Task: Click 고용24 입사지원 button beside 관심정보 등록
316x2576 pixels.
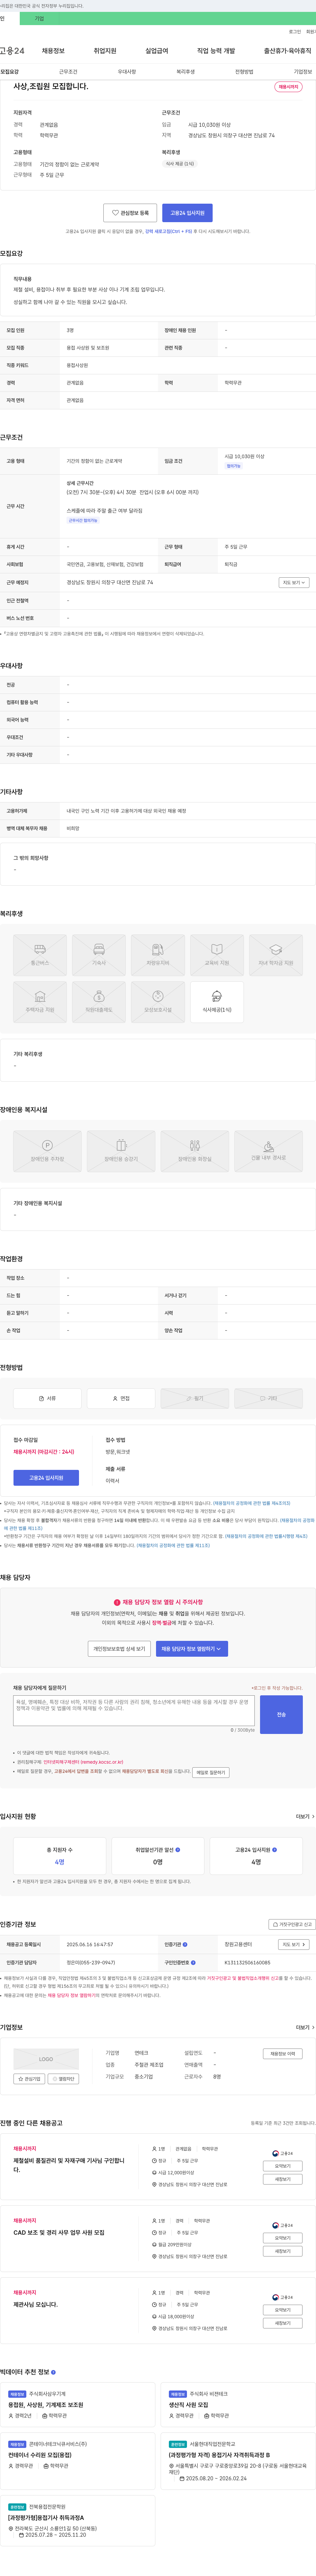Action: point(187,213)
